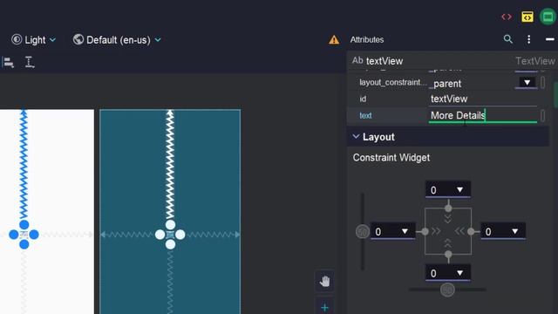This screenshot has width=558, height=314.
Task: Adjust the horizontal bias slider handle
Action: click(447, 290)
